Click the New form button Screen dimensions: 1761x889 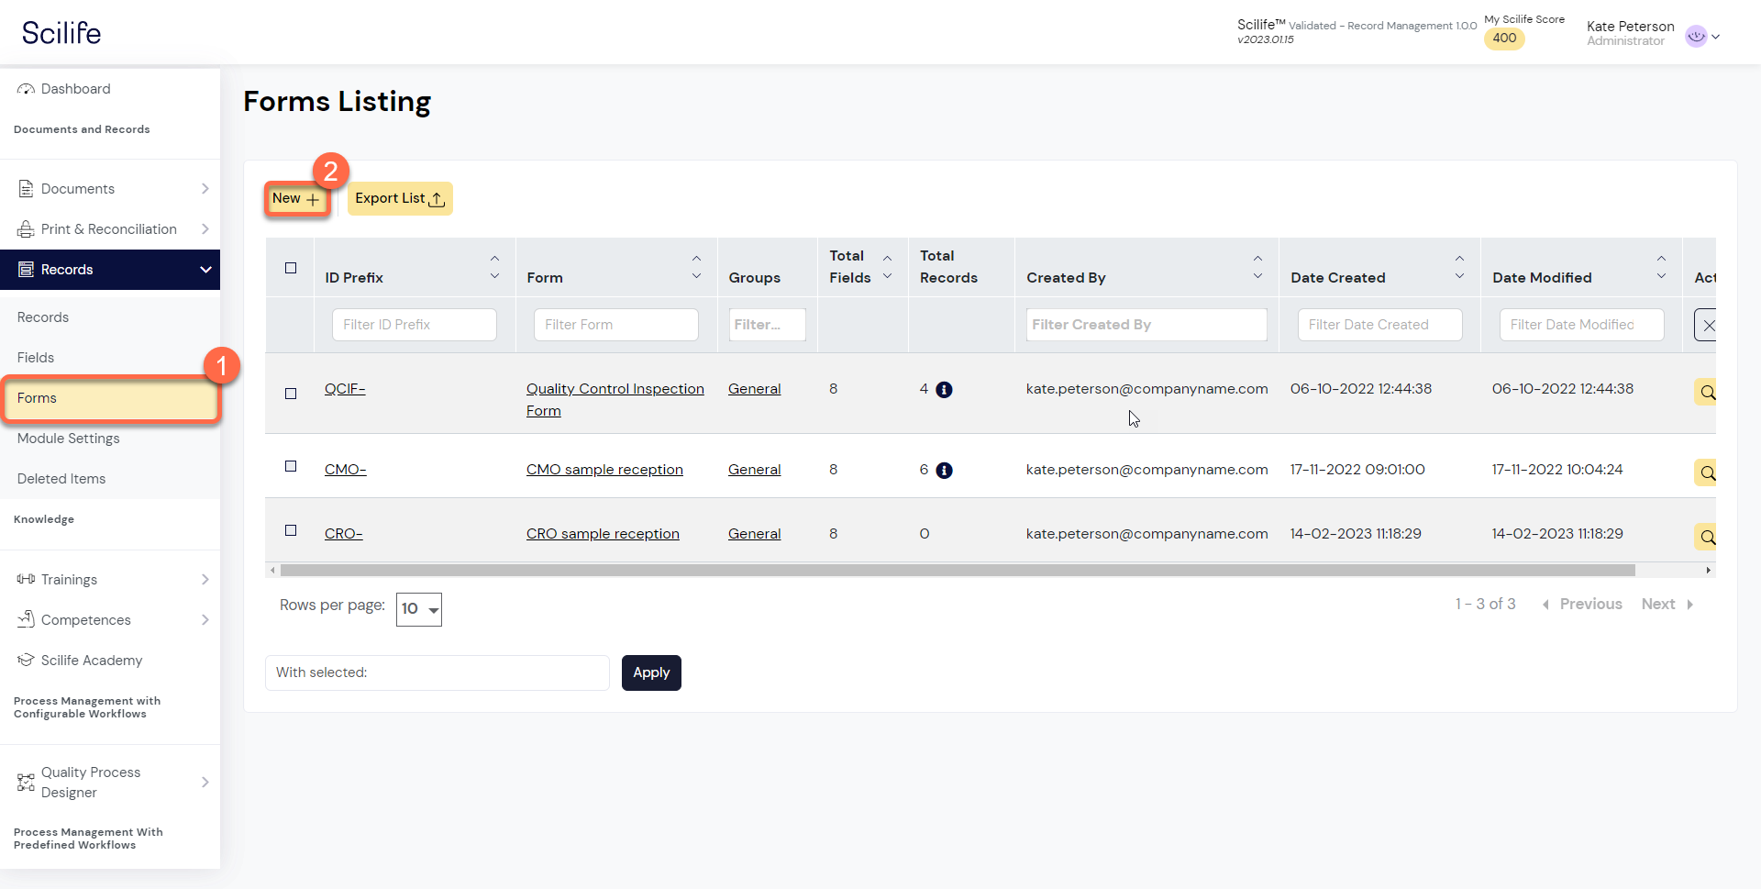pos(296,198)
